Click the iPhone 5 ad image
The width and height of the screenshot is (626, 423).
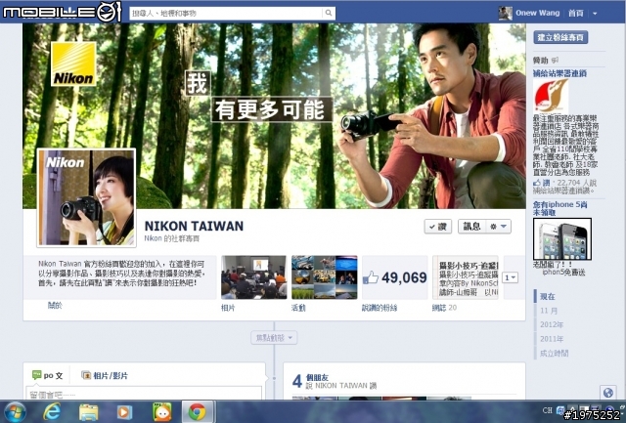click(562, 238)
